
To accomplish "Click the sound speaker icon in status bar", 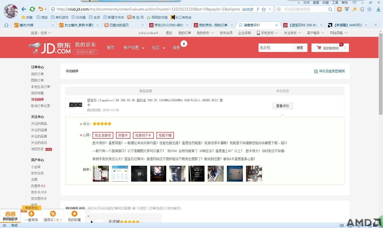I will (342, 225).
